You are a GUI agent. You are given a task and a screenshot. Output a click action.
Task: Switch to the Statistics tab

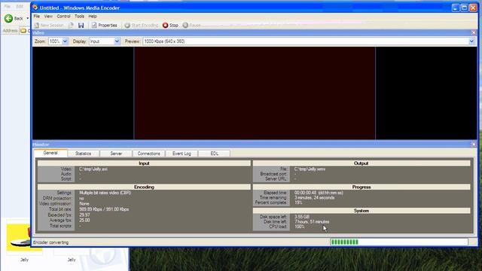point(83,154)
